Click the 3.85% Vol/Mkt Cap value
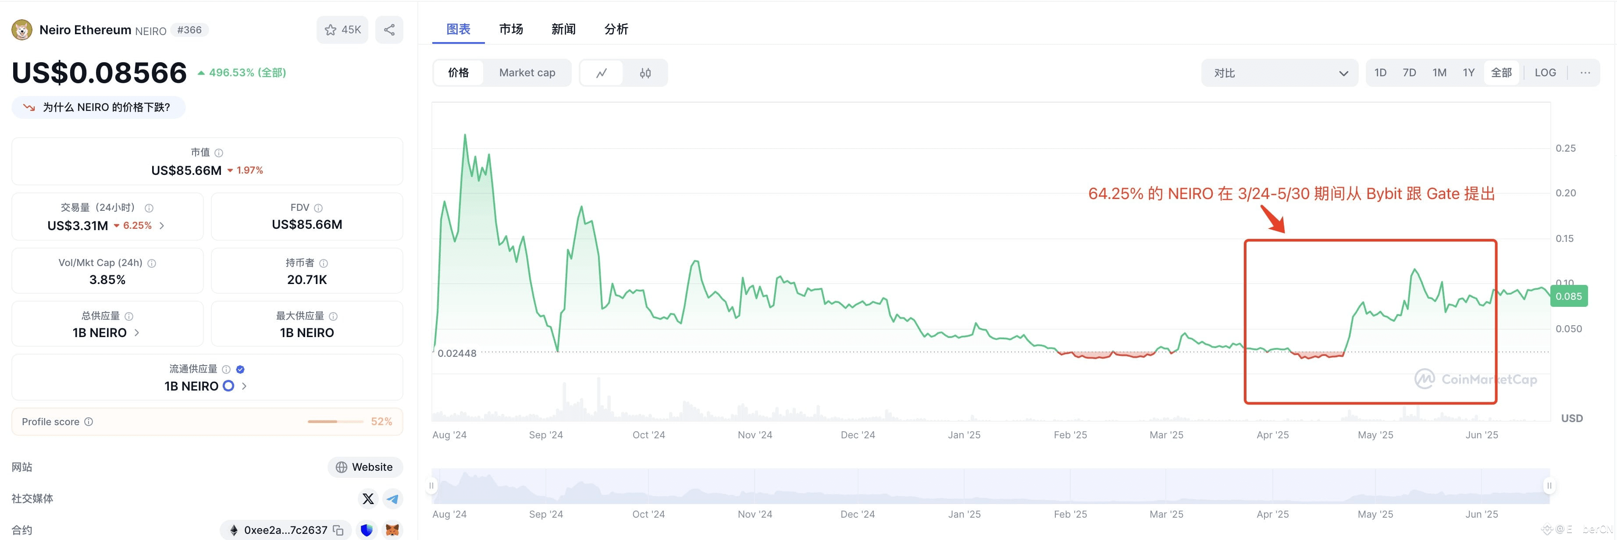This screenshot has width=1617, height=540. tap(107, 280)
